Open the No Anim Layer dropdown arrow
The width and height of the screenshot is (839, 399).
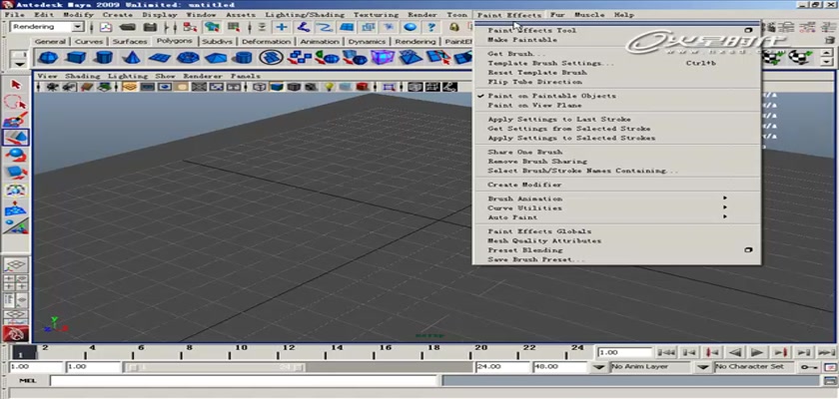pos(599,367)
